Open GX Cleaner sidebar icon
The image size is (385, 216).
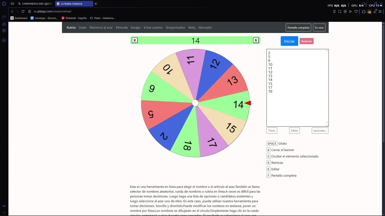click(x=4, y=24)
